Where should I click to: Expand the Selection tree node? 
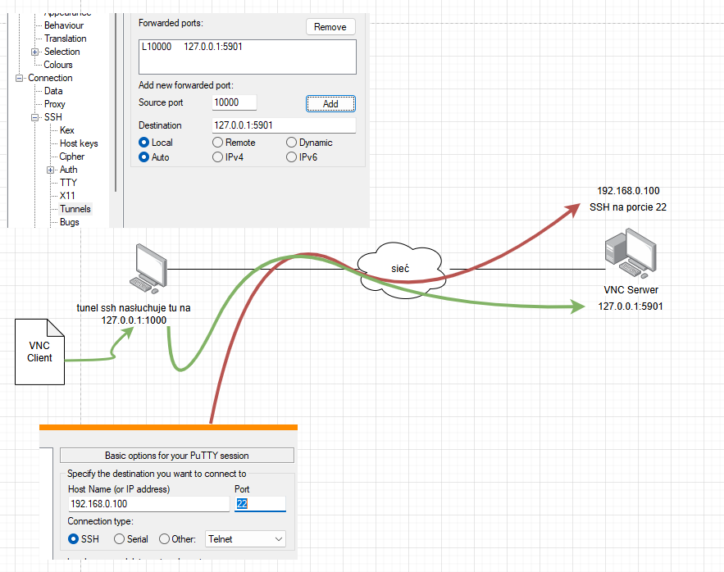(35, 52)
